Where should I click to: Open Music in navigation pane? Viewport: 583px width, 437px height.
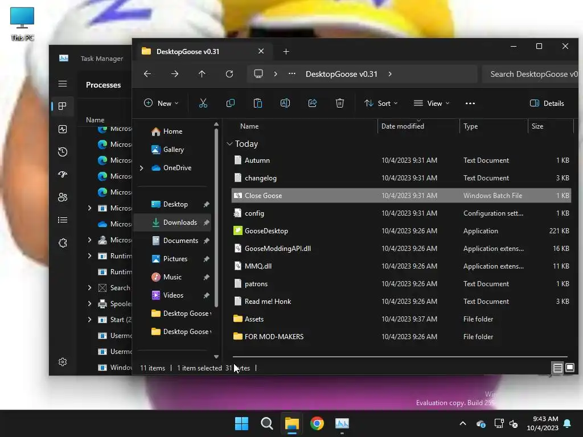[172, 277]
